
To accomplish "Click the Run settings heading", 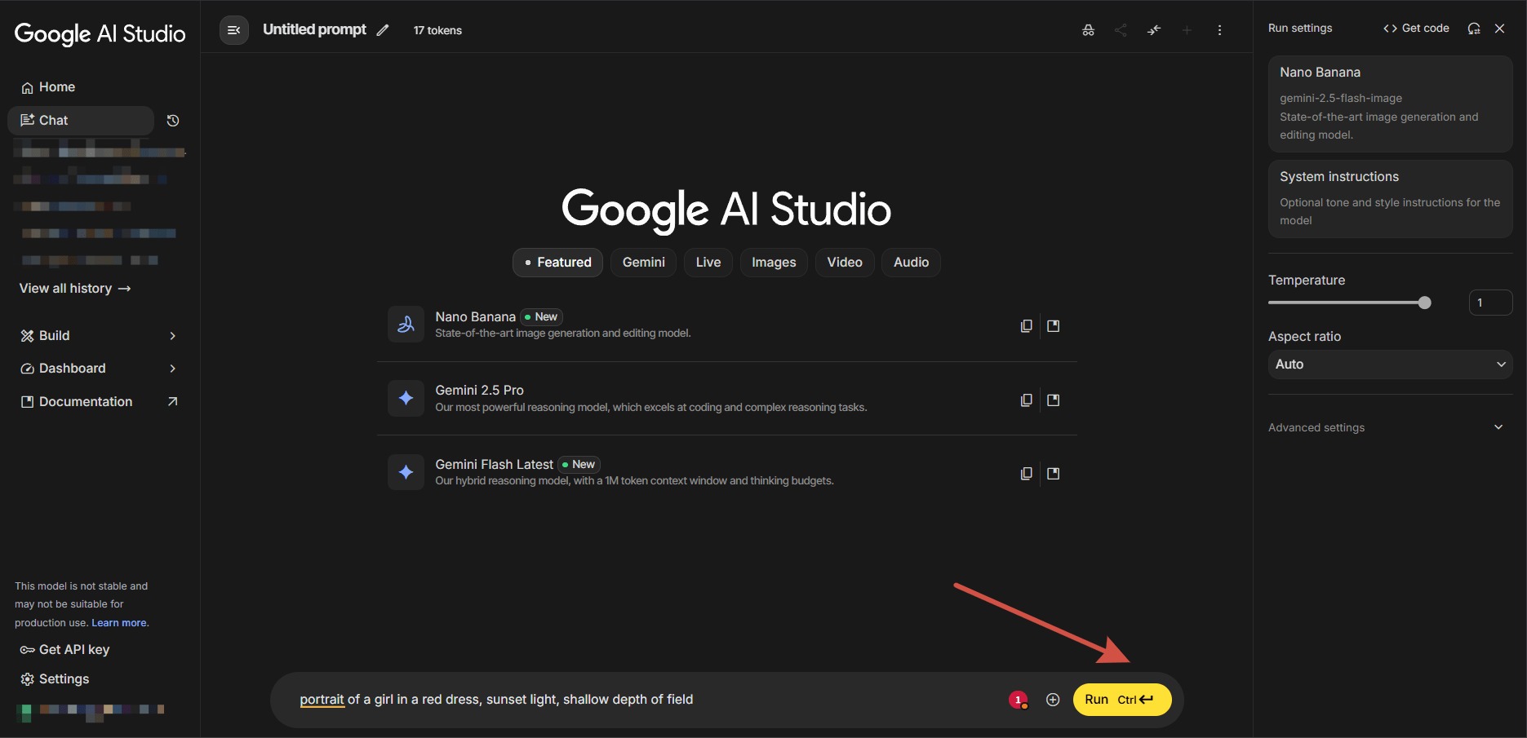I will (x=1300, y=29).
